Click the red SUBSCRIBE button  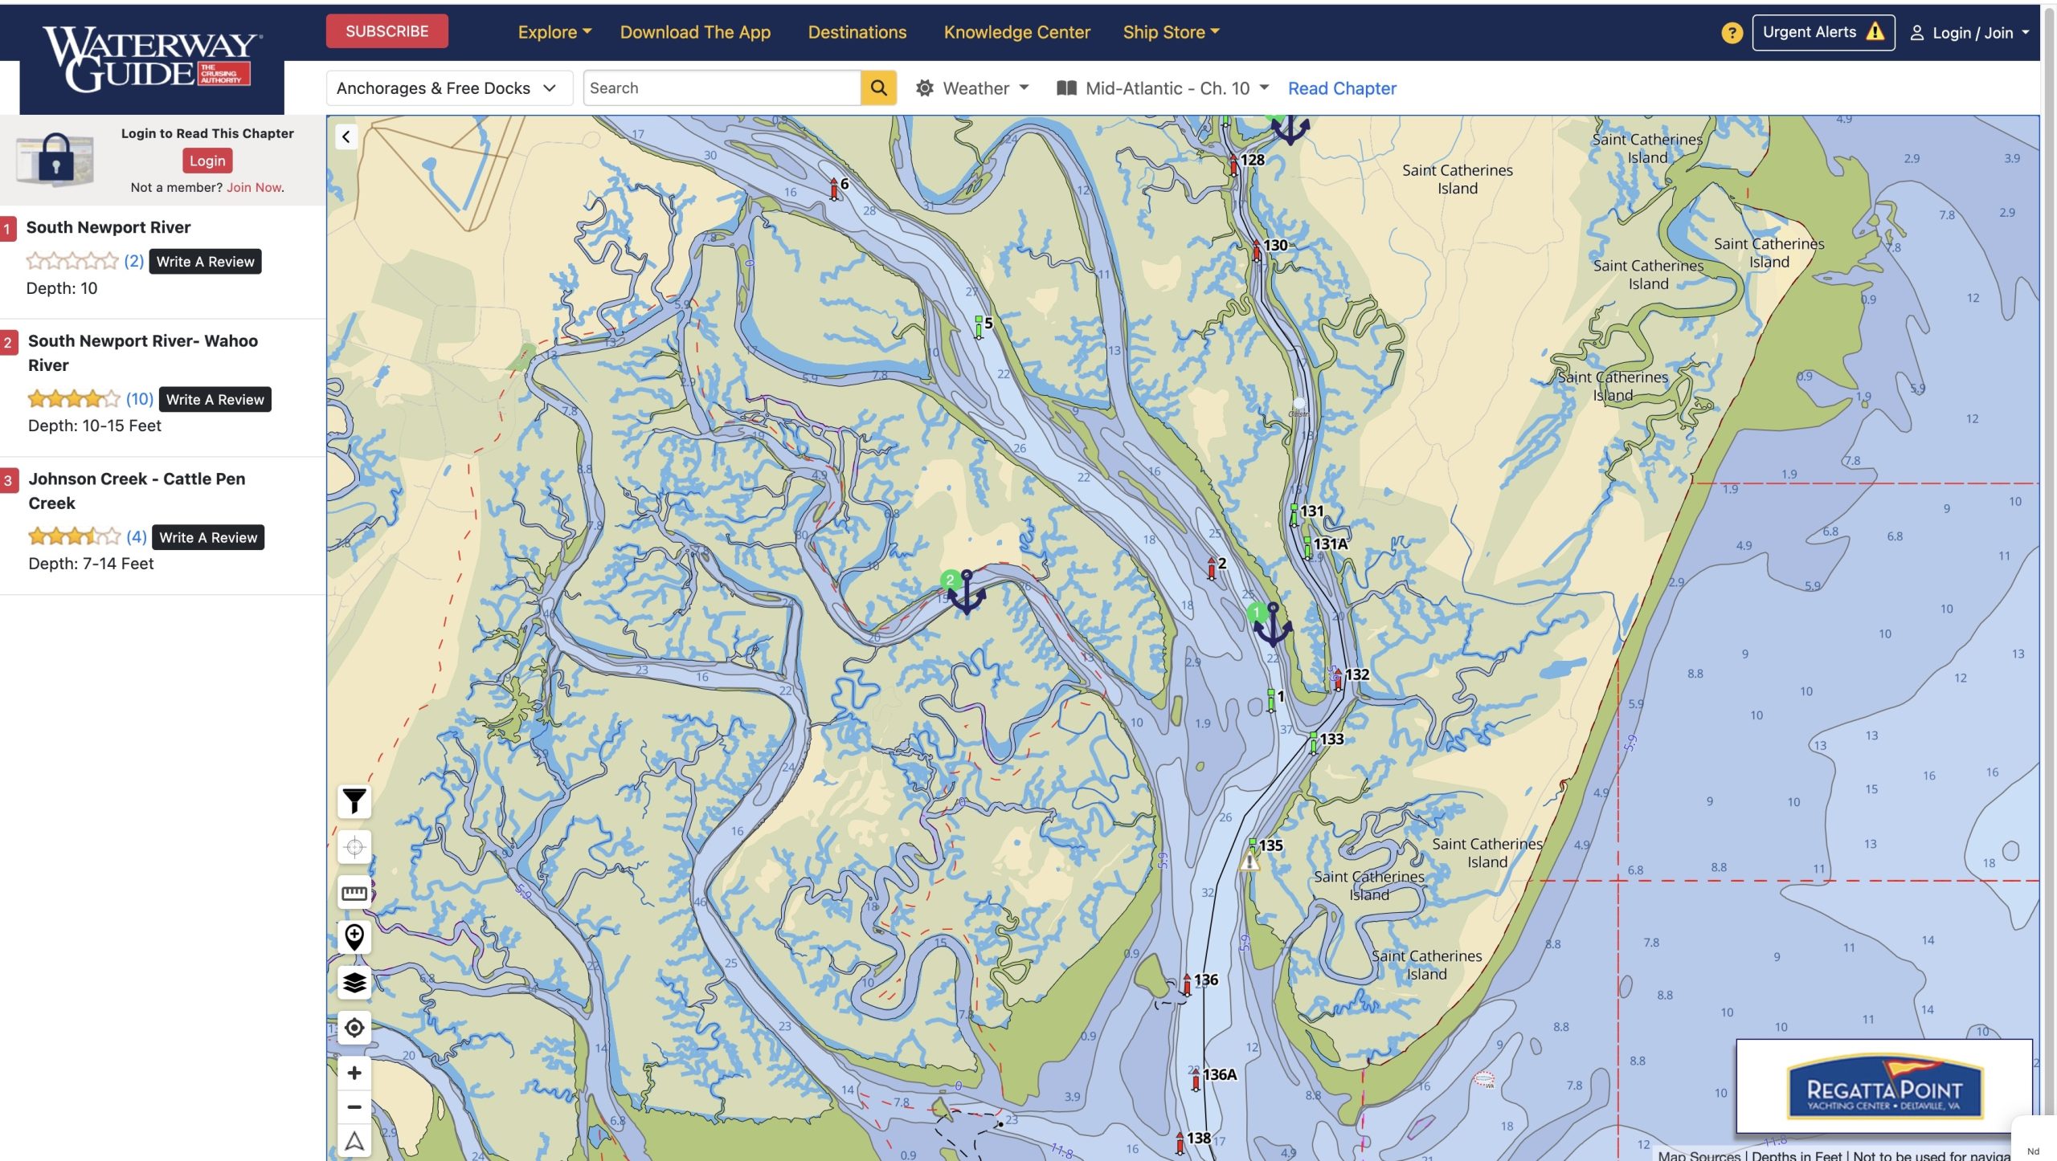386,31
